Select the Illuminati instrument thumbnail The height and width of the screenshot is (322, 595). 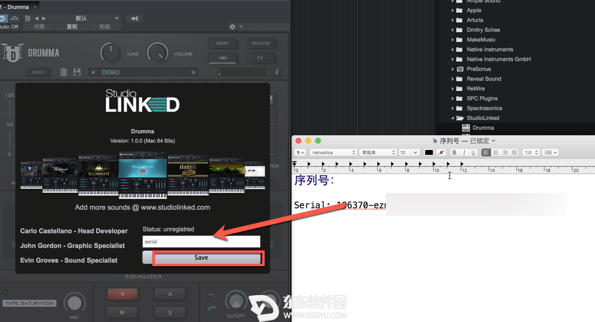[98, 175]
